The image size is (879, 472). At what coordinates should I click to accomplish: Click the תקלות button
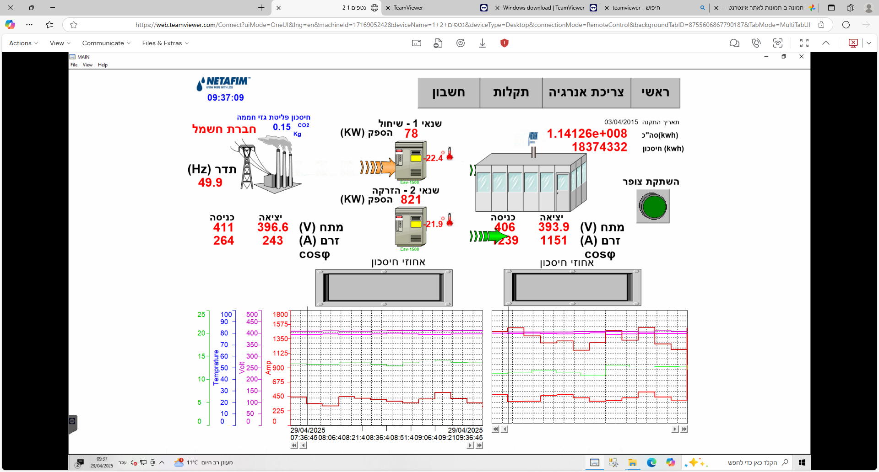pos(511,93)
